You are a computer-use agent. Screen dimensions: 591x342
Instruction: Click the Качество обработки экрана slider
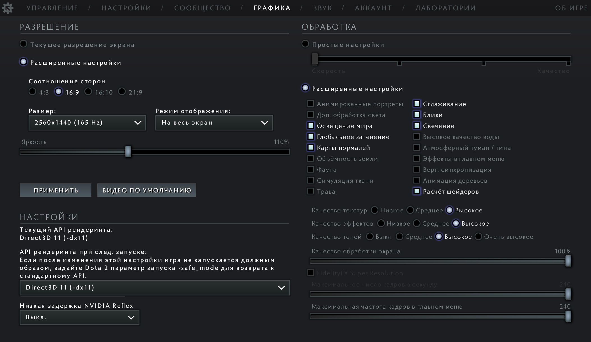click(x=440, y=261)
